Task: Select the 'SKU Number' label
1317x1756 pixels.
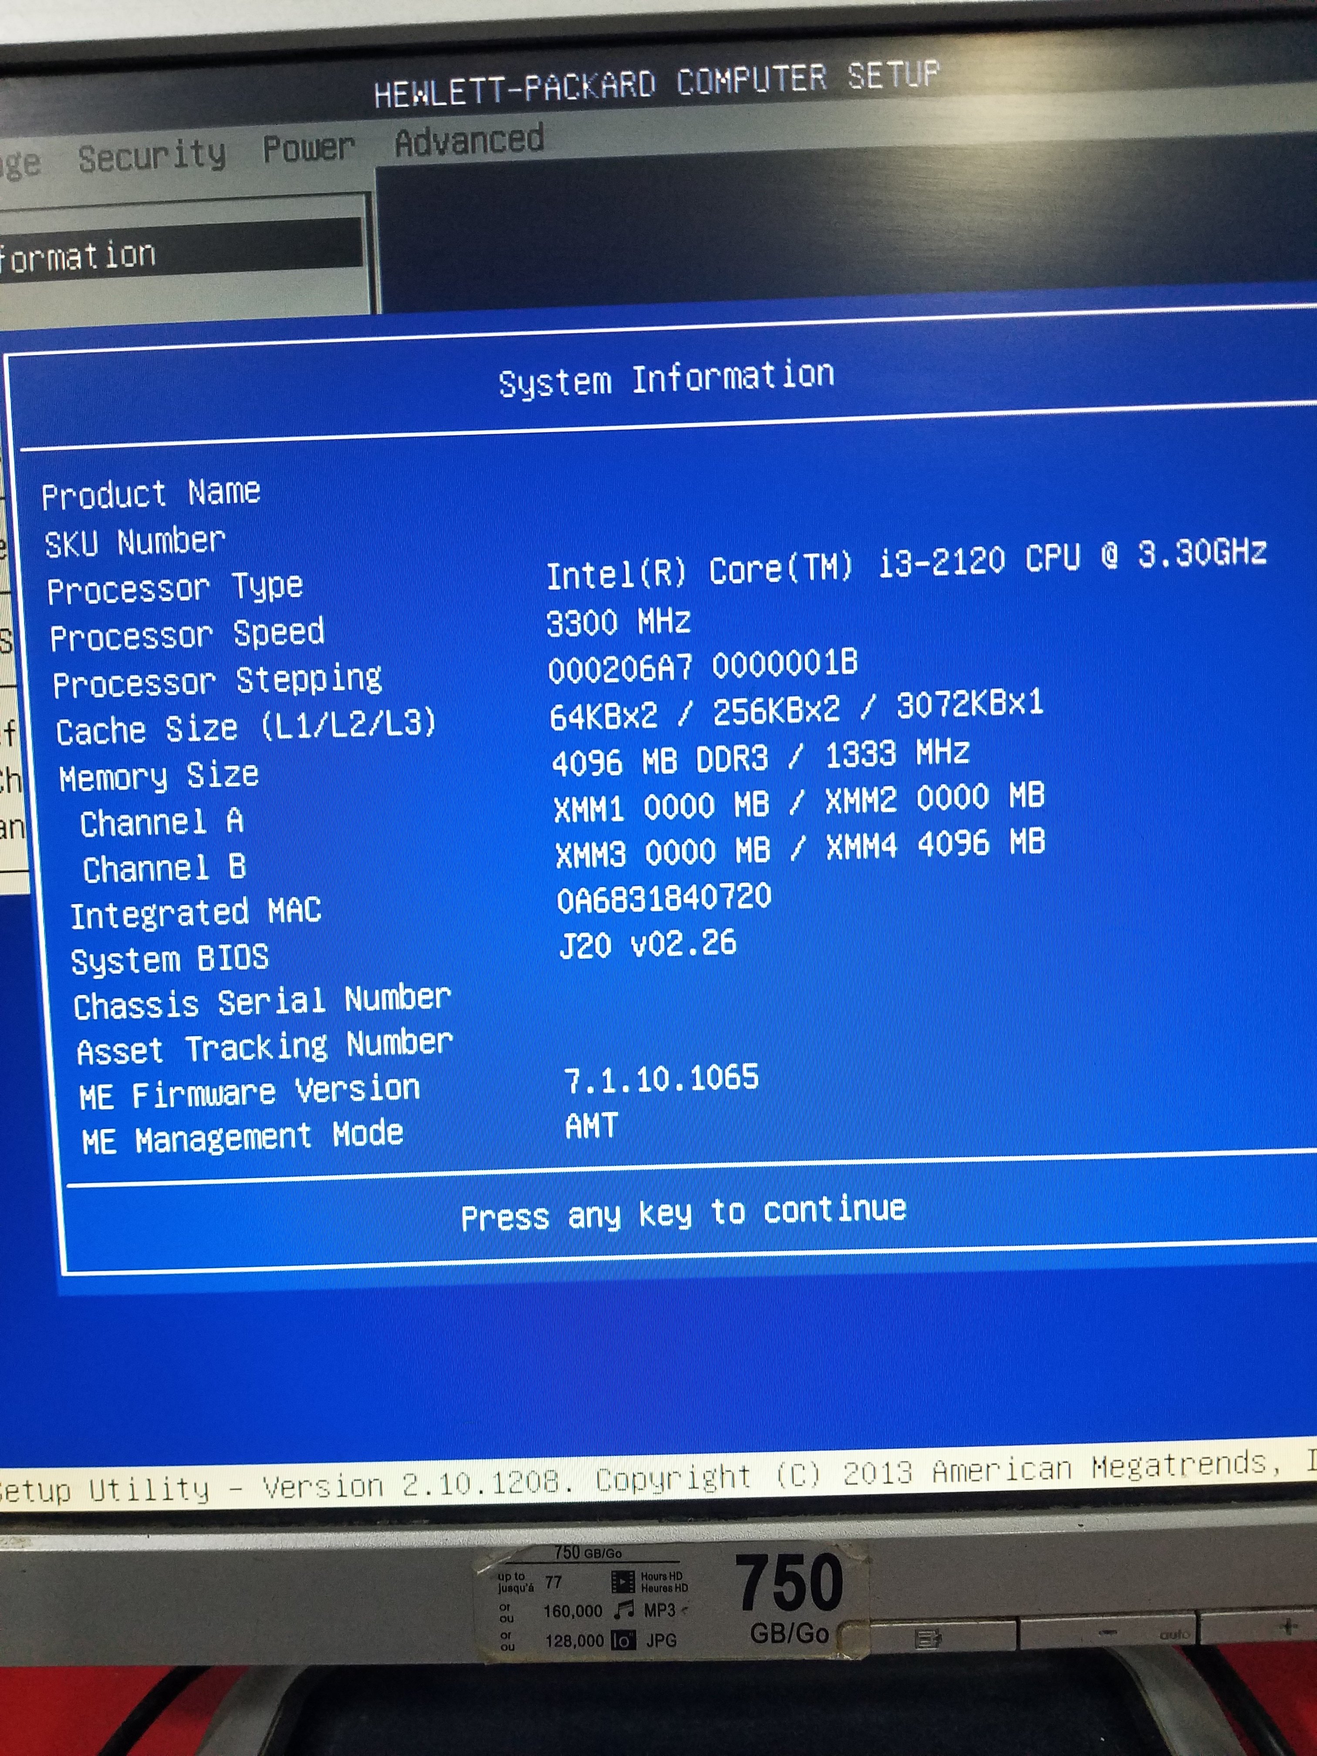Action: pyautogui.click(x=135, y=542)
